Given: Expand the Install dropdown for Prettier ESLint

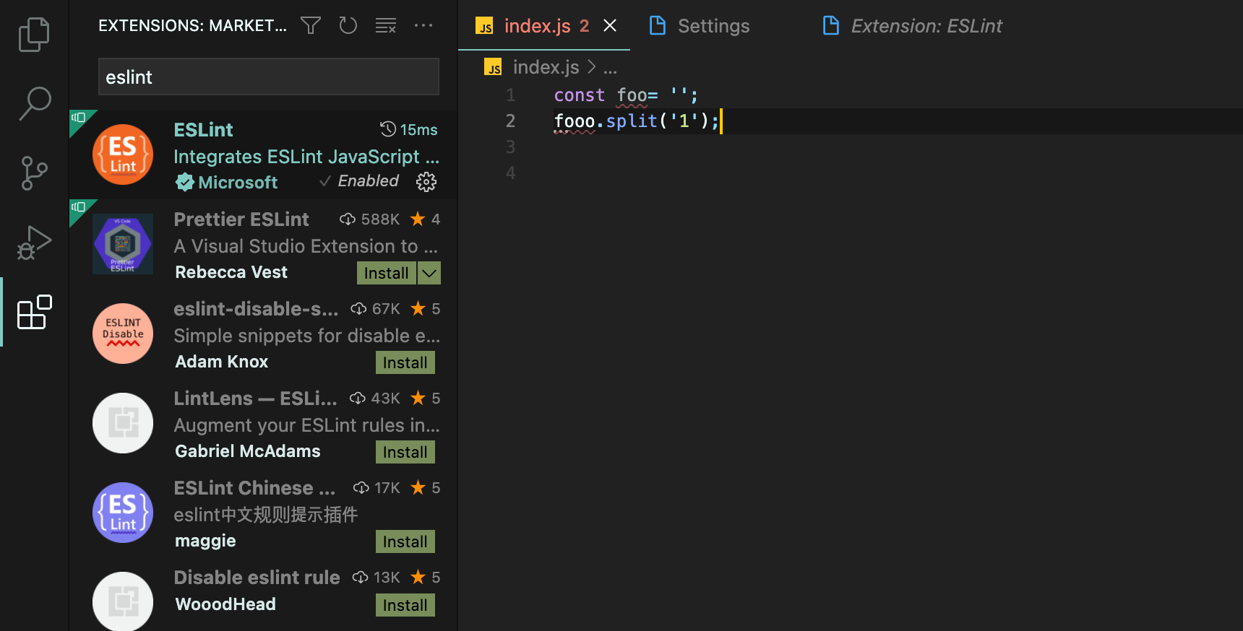Looking at the screenshot, I should 429,273.
